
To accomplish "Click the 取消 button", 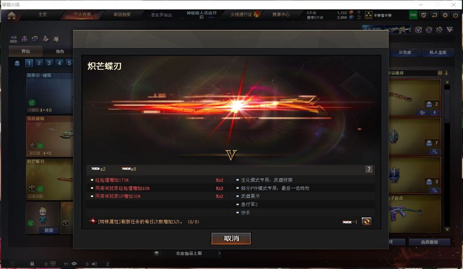I will 231,238.
